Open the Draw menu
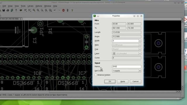 [x=10, y=6]
